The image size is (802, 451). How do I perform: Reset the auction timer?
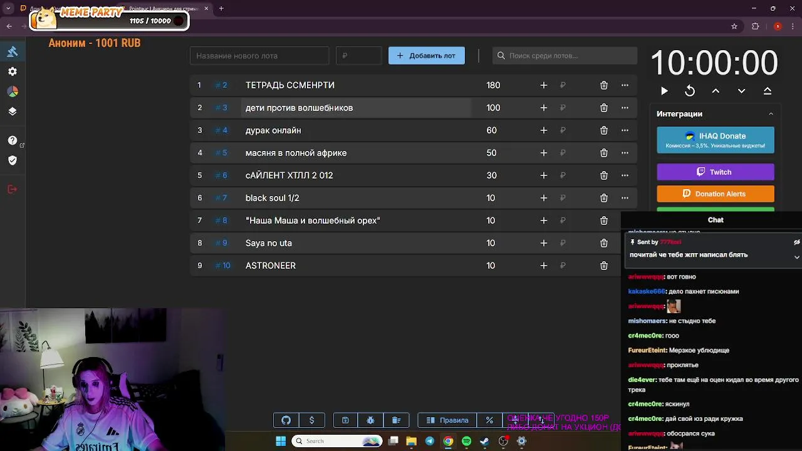(x=690, y=91)
